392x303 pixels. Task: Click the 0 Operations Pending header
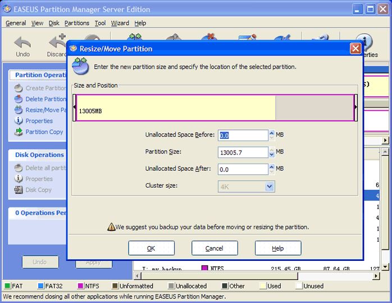click(x=38, y=213)
